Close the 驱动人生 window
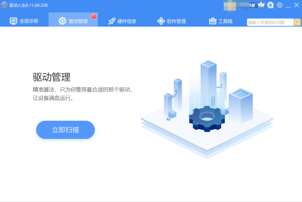This screenshot has height=202, width=302. [297, 5]
